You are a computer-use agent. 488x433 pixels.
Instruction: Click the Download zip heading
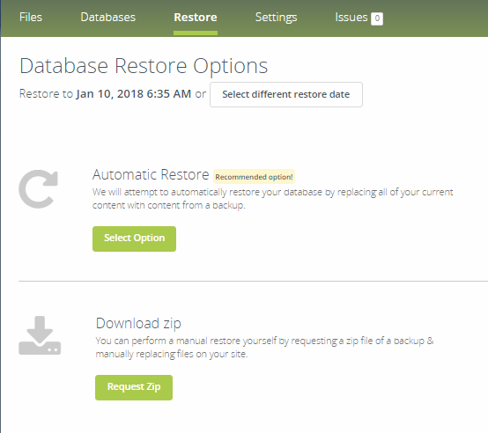coord(138,323)
